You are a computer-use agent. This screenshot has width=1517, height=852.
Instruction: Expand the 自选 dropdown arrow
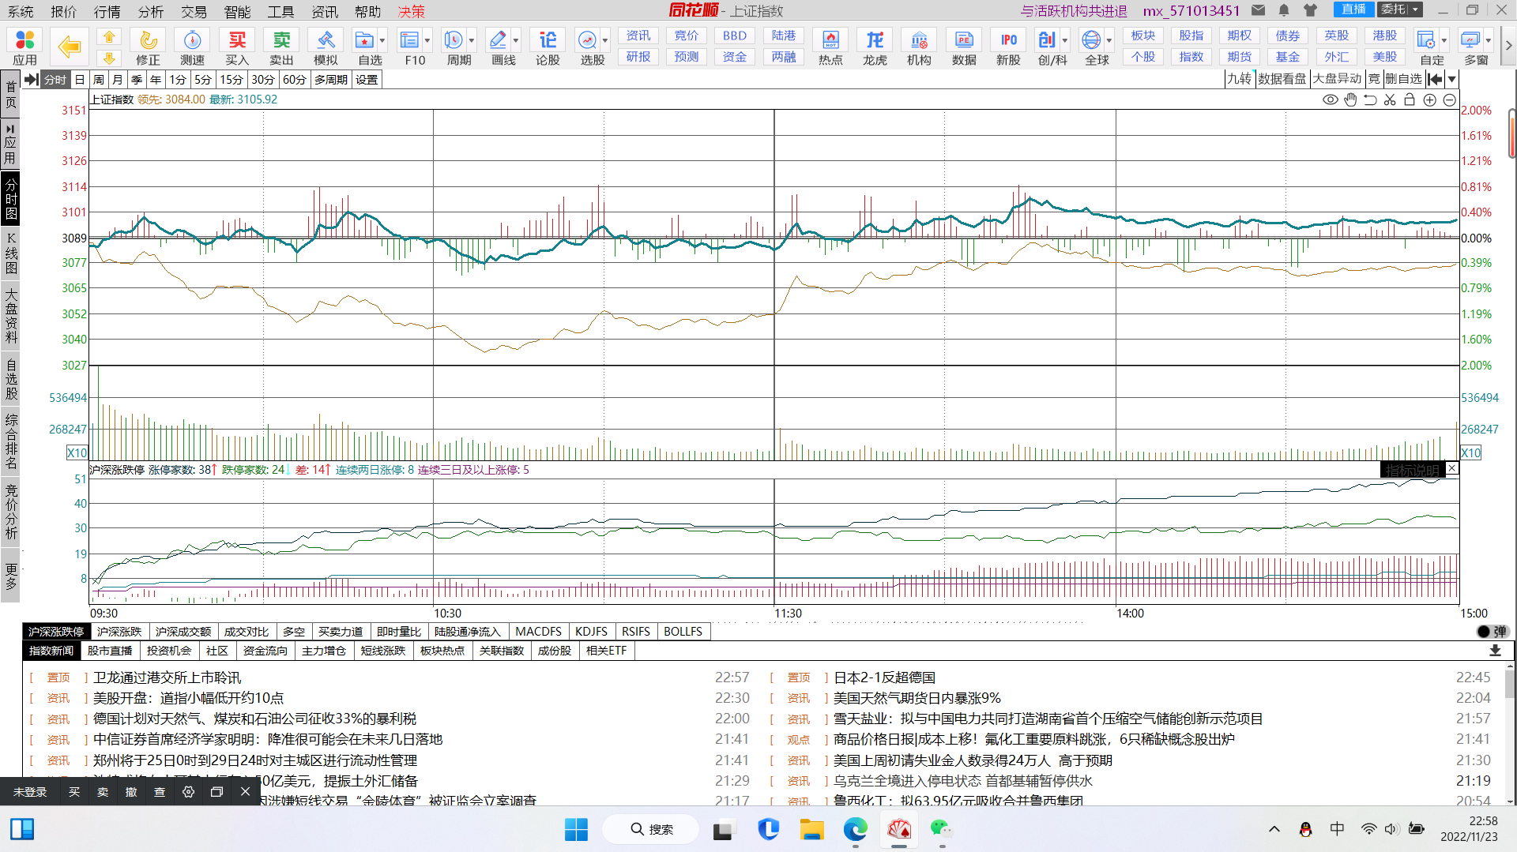click(382, 40)
